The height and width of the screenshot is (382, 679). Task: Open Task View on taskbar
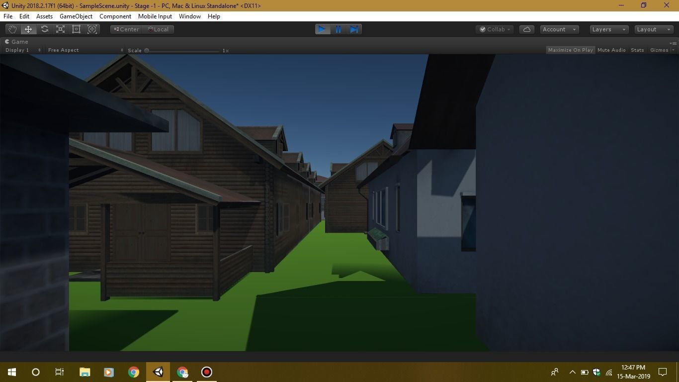60,372
